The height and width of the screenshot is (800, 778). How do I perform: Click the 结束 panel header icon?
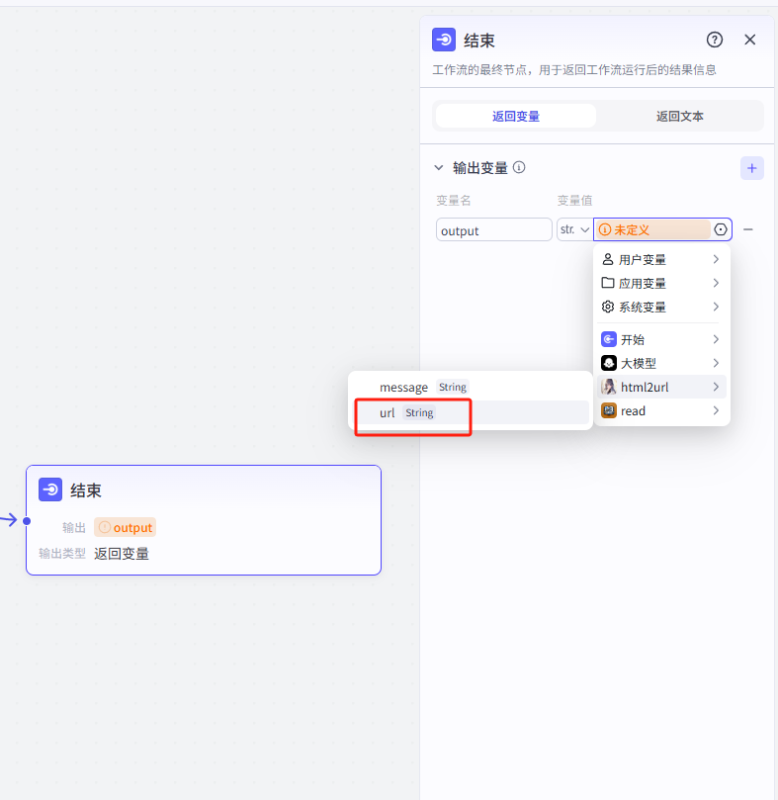444,40
